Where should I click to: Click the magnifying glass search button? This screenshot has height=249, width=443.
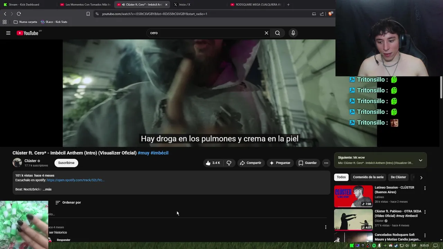[x=278, y=33]
